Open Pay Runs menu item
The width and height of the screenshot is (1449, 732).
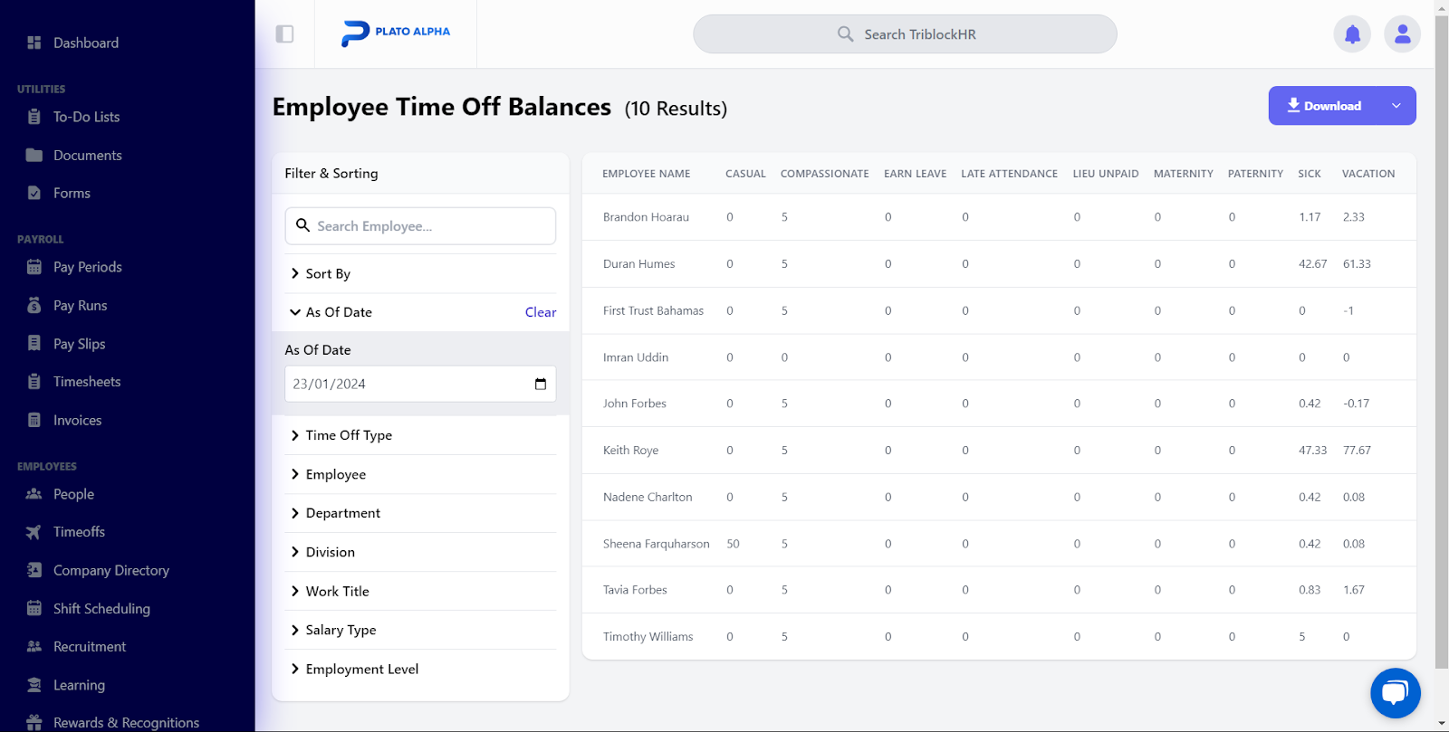(81, 306)
